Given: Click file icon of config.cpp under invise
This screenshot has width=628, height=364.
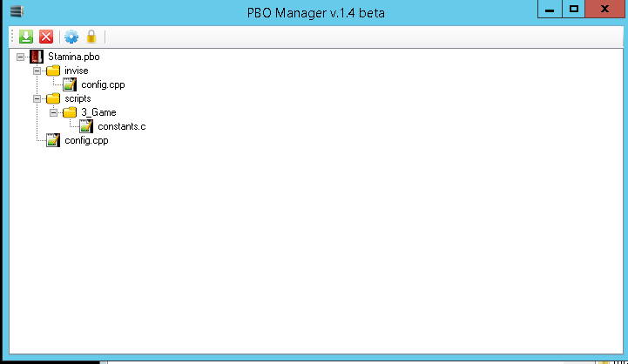Looking at the screenshot, I should point(70,84).
